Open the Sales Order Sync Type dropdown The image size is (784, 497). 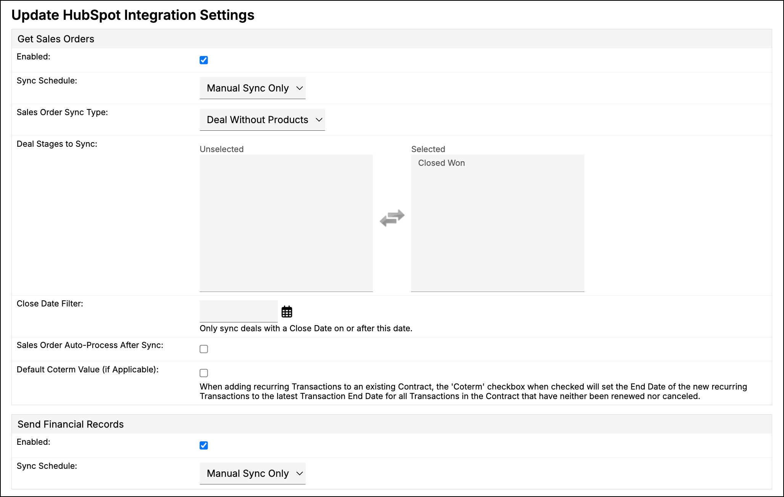(x=262, y=120)
